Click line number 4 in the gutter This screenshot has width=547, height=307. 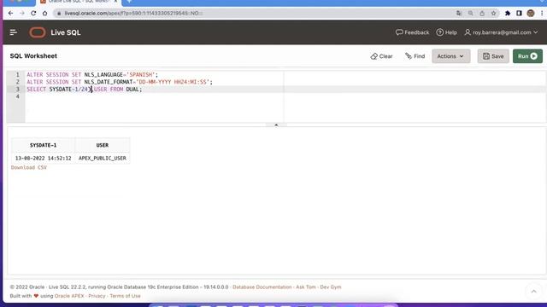point(17,96)
